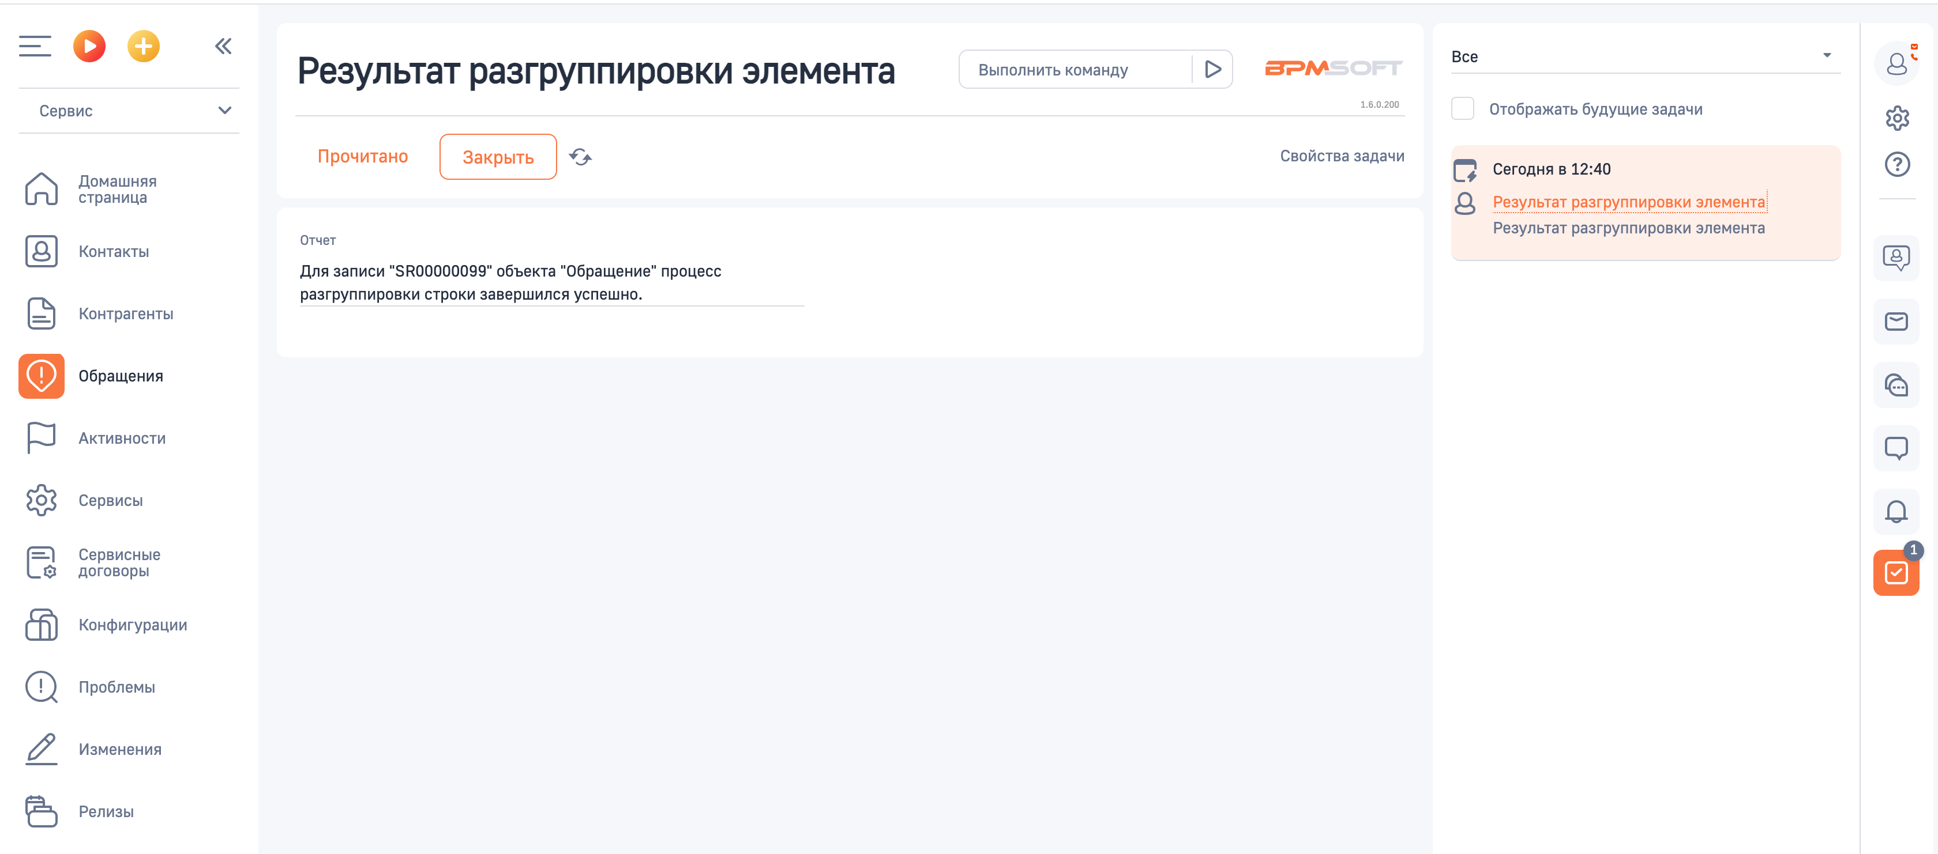Click the BPMSoft logo
This screenshot has height=854, width=1938.
pyautogui.click(x=1334, y=69)
